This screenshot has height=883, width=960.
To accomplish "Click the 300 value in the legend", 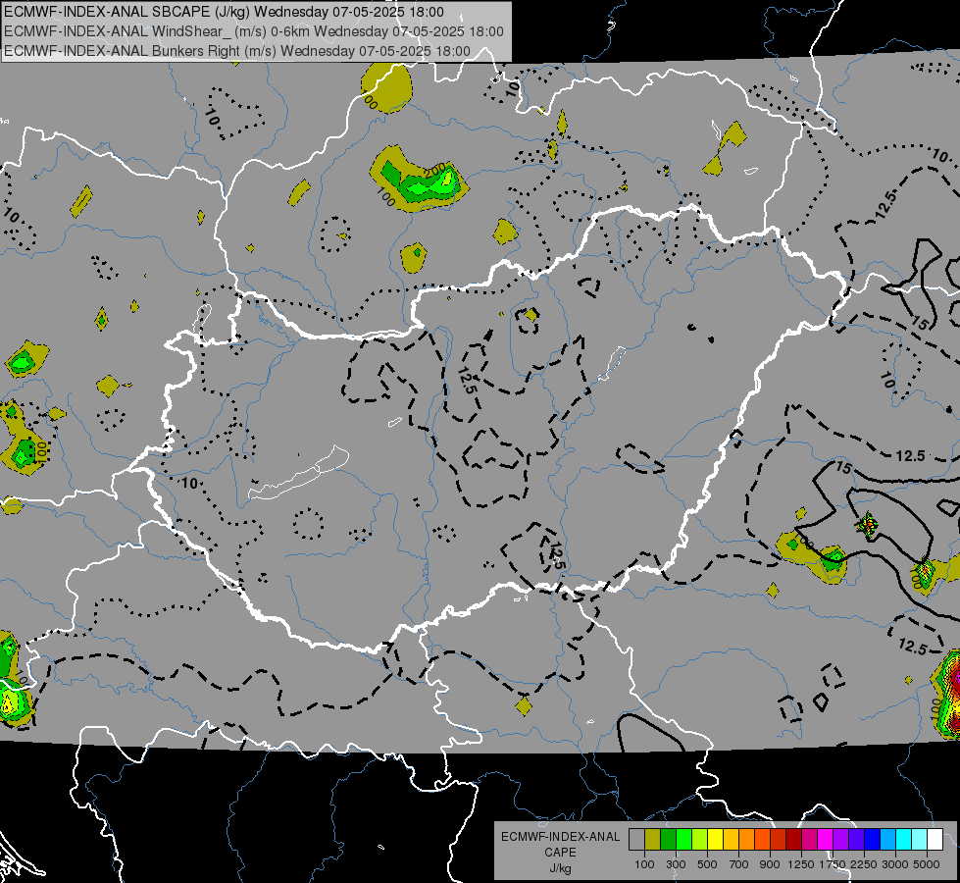I will coord(676,864).
